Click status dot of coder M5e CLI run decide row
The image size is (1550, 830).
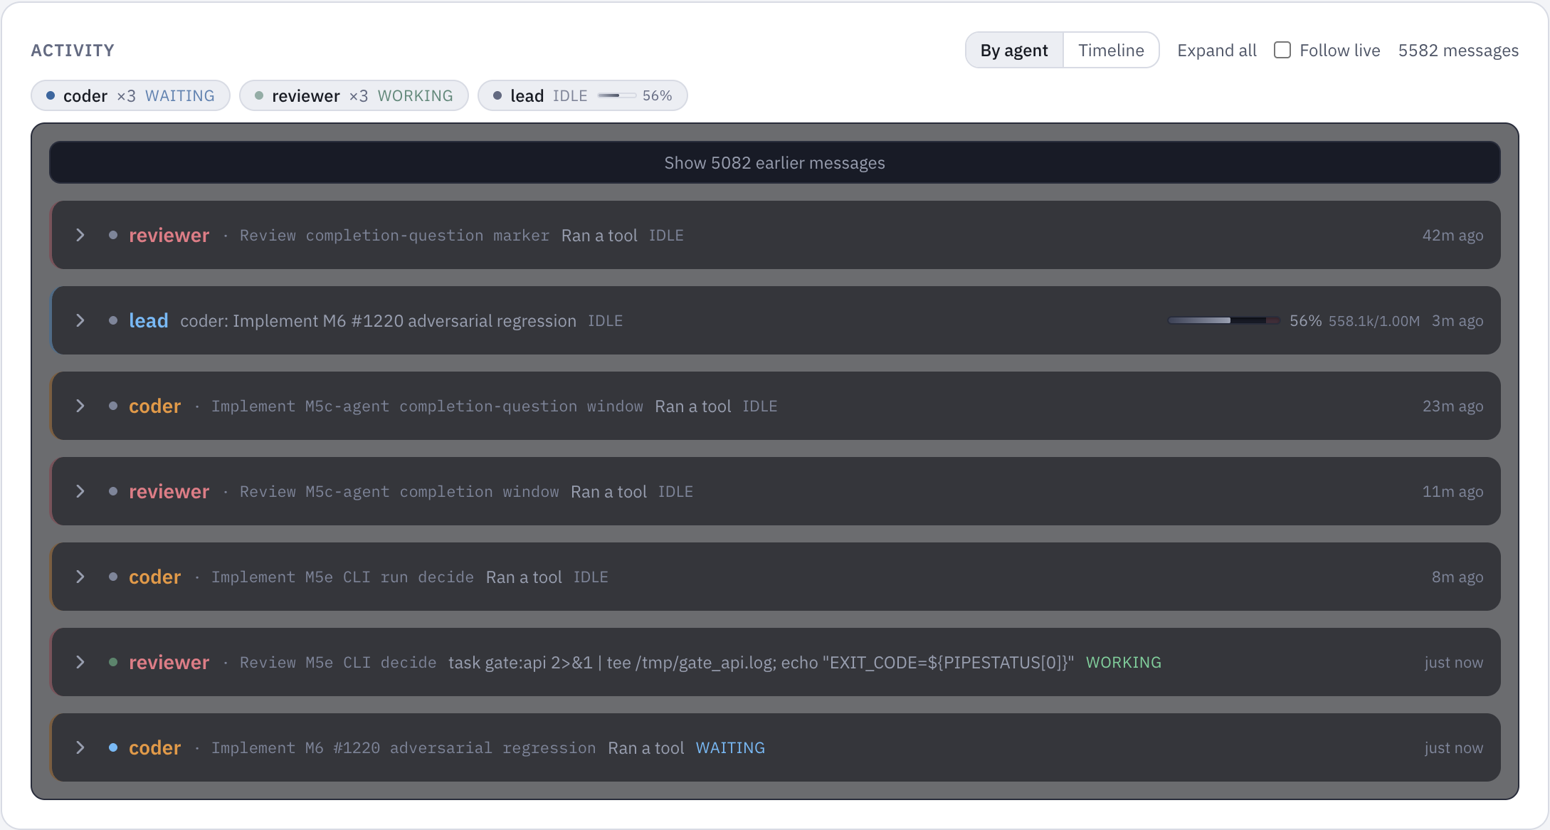click(113, 577)
